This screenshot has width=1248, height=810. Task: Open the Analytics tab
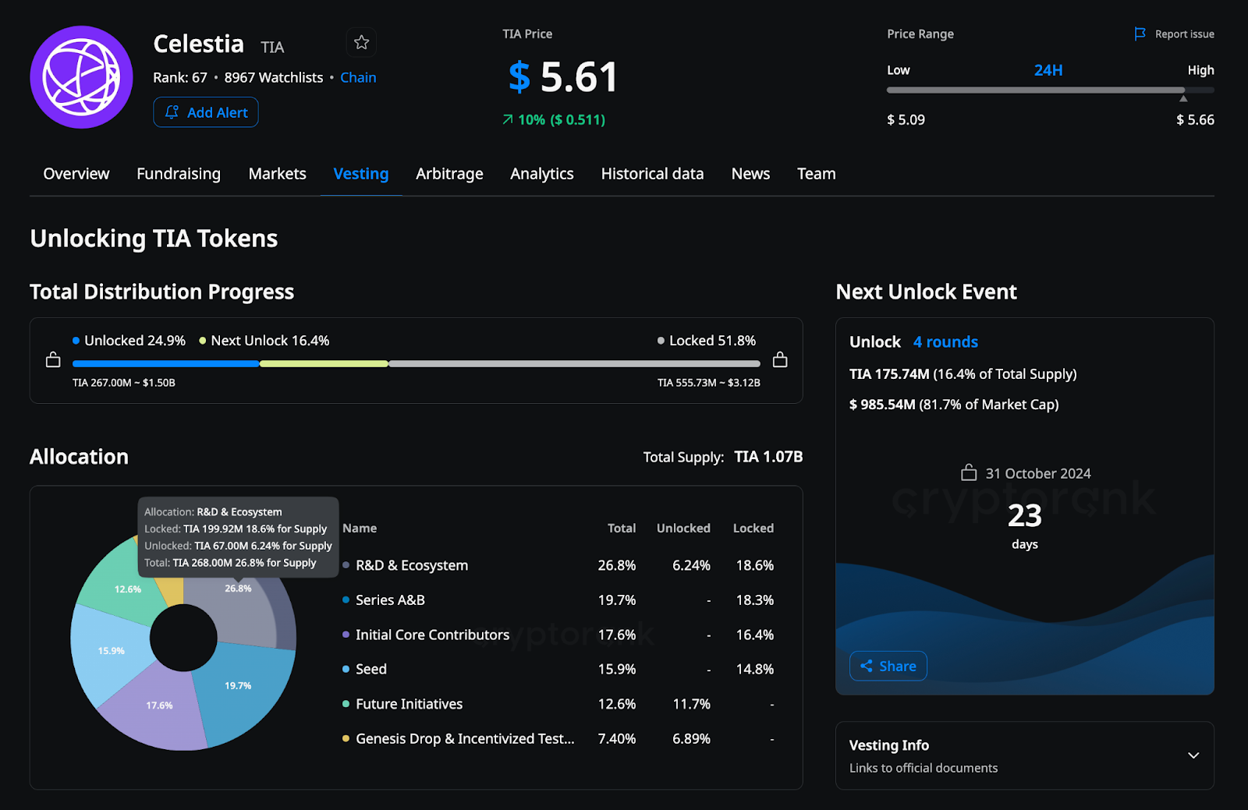point(542,174)
